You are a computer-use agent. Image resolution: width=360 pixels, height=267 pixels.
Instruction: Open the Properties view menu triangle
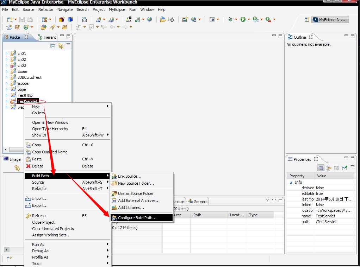tap(353, 166)
